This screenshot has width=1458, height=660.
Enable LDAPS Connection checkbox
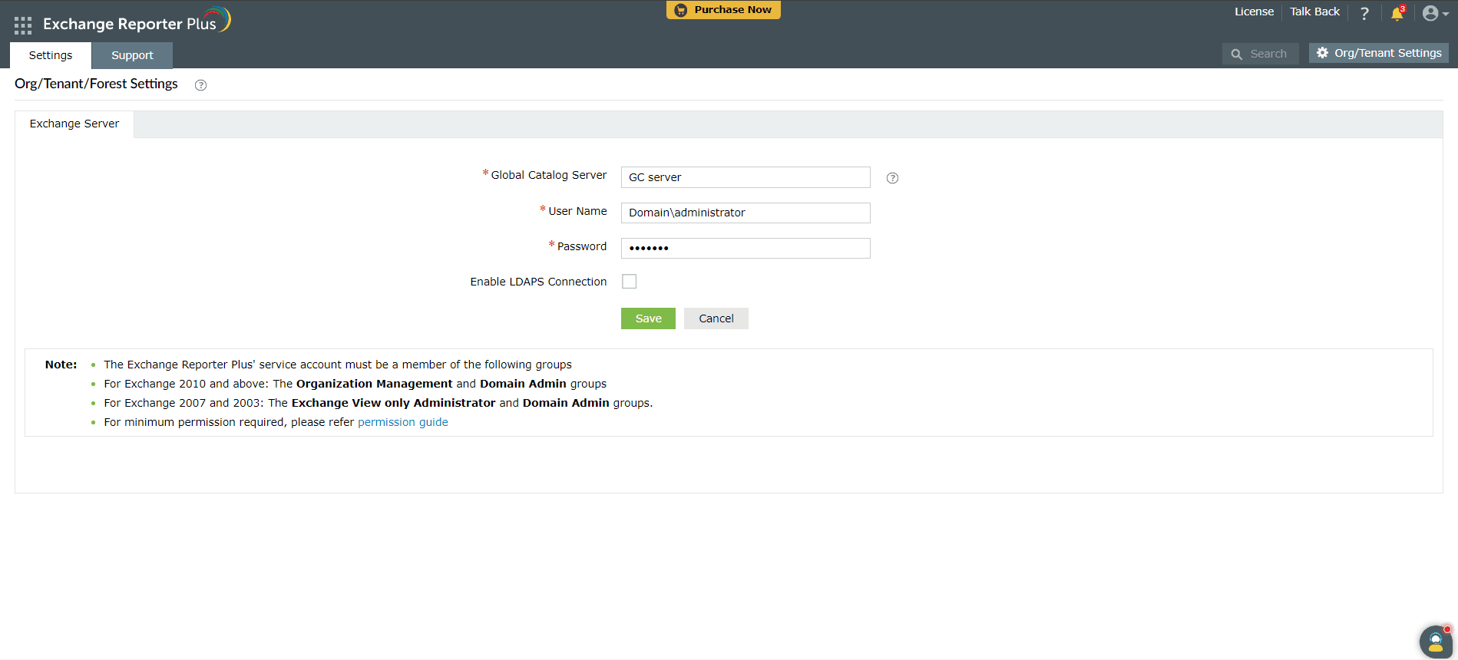[630, 282]
